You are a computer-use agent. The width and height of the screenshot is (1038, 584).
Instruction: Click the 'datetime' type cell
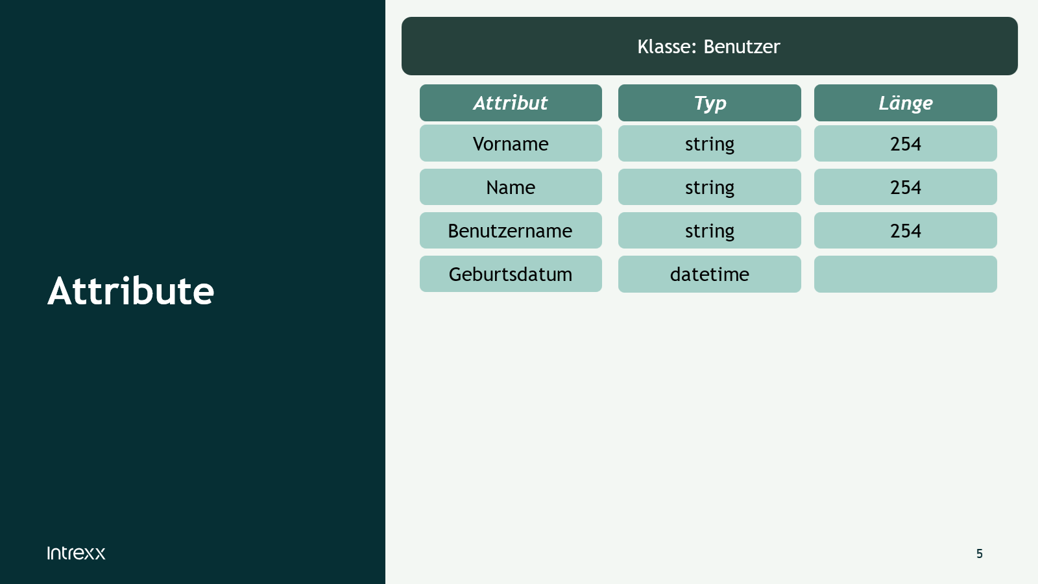(x=709, y=274)
